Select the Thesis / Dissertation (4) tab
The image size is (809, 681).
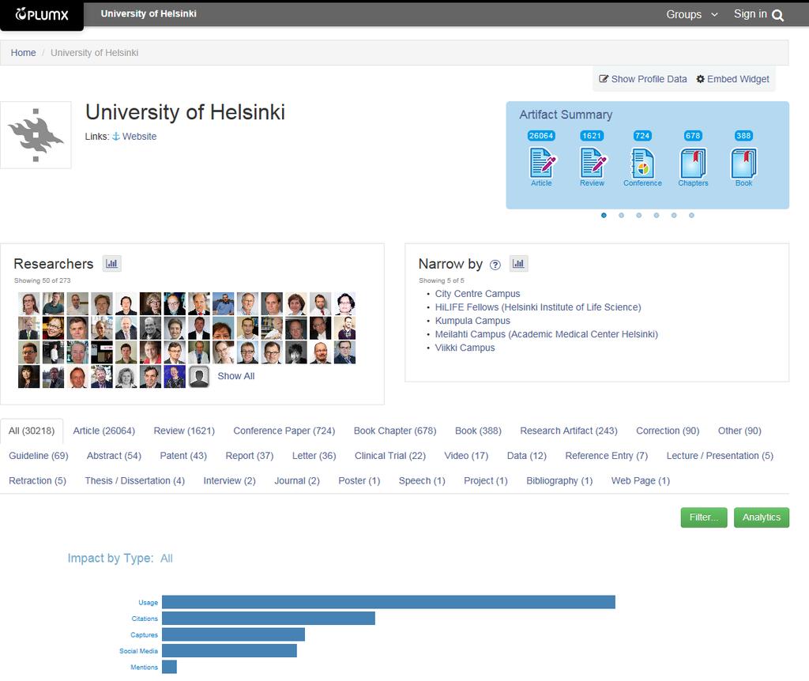134,481
